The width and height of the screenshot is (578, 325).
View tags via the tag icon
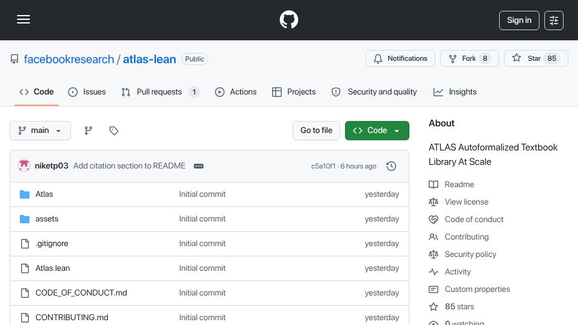pyautogui.click(x=114, y=131)
